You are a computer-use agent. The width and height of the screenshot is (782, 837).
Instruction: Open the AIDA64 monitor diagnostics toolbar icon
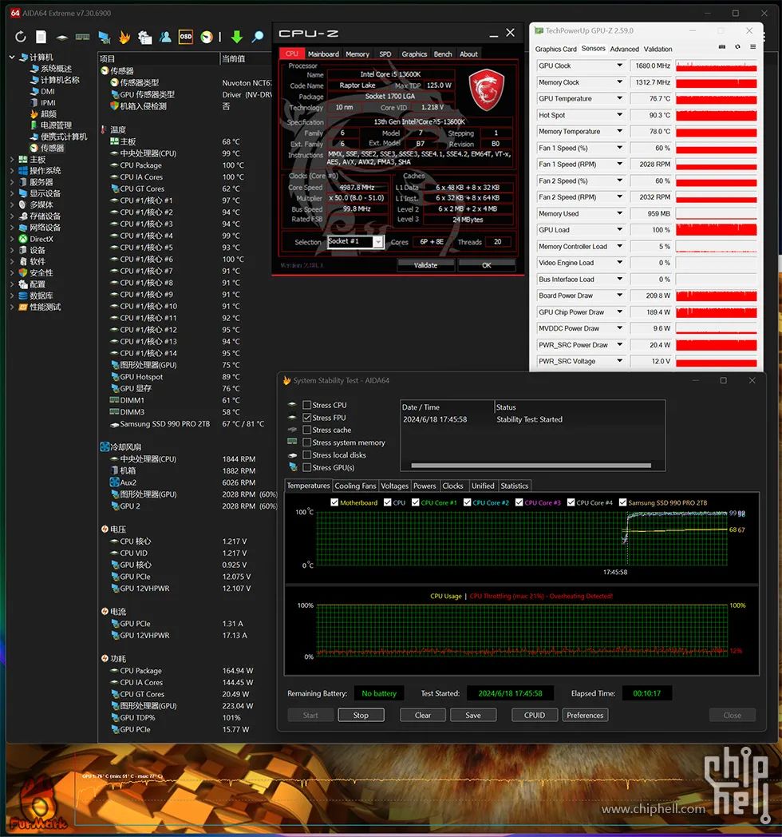pyautogui.click(x=104, y=37)
